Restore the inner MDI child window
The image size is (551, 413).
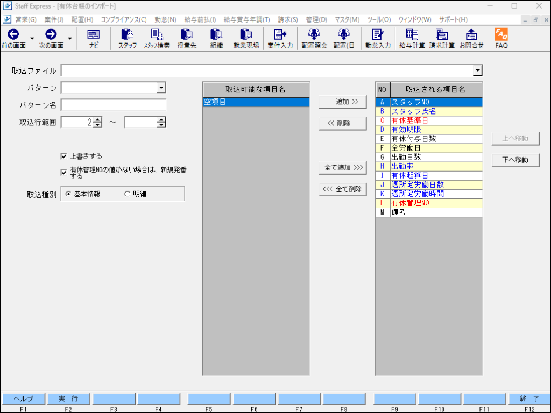(x=535, y=20)
